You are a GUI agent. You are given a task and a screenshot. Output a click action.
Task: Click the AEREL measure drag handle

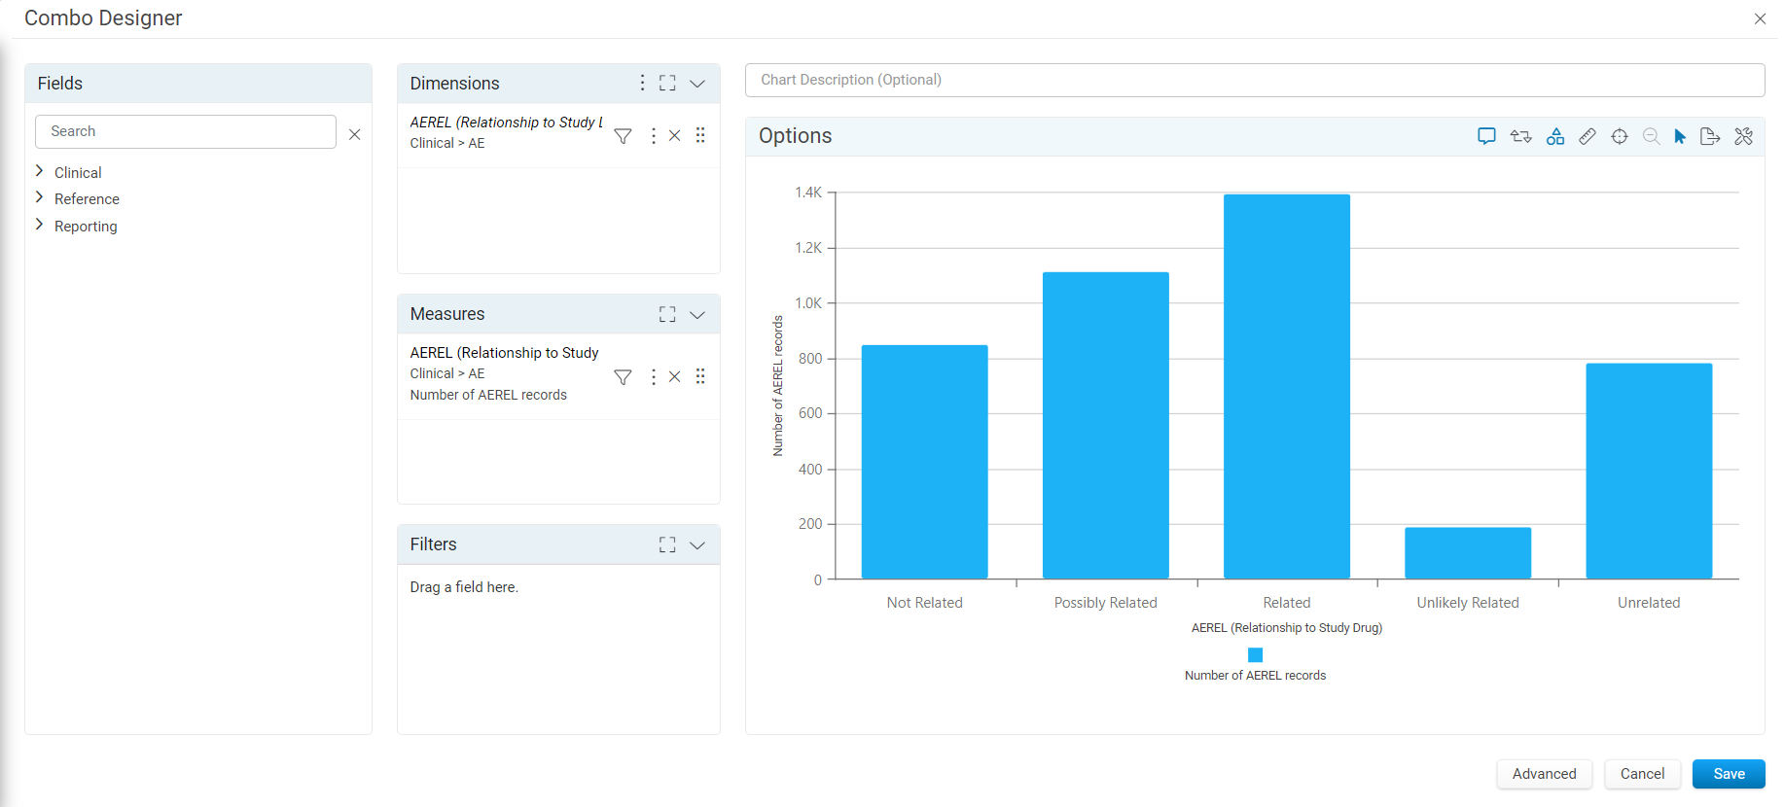click(x=700, y=376)
